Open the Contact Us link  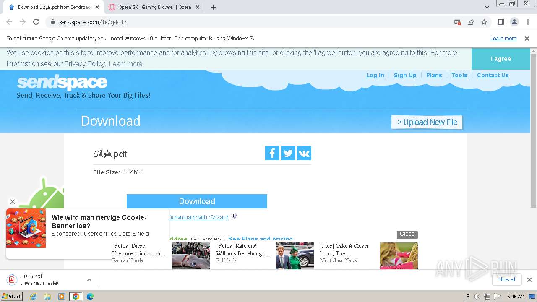tap(493, 75)
